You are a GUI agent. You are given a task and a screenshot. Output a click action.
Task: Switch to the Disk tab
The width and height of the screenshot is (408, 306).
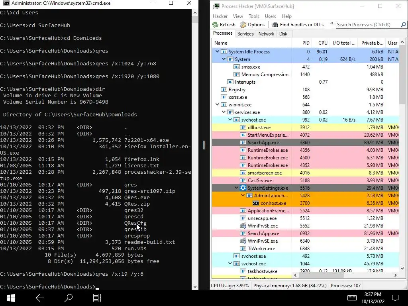283,34
